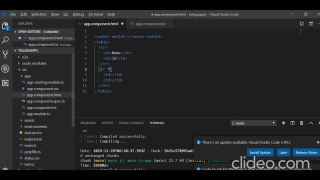320x180 pixels.
Task: Switch to the Problems panel tab
Action: click(88, 123)
